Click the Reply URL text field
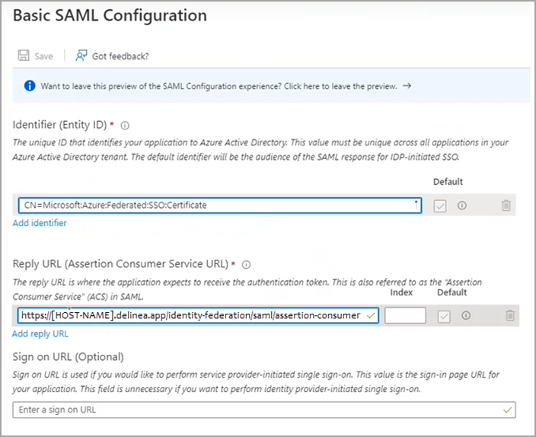 click(190, 316)
